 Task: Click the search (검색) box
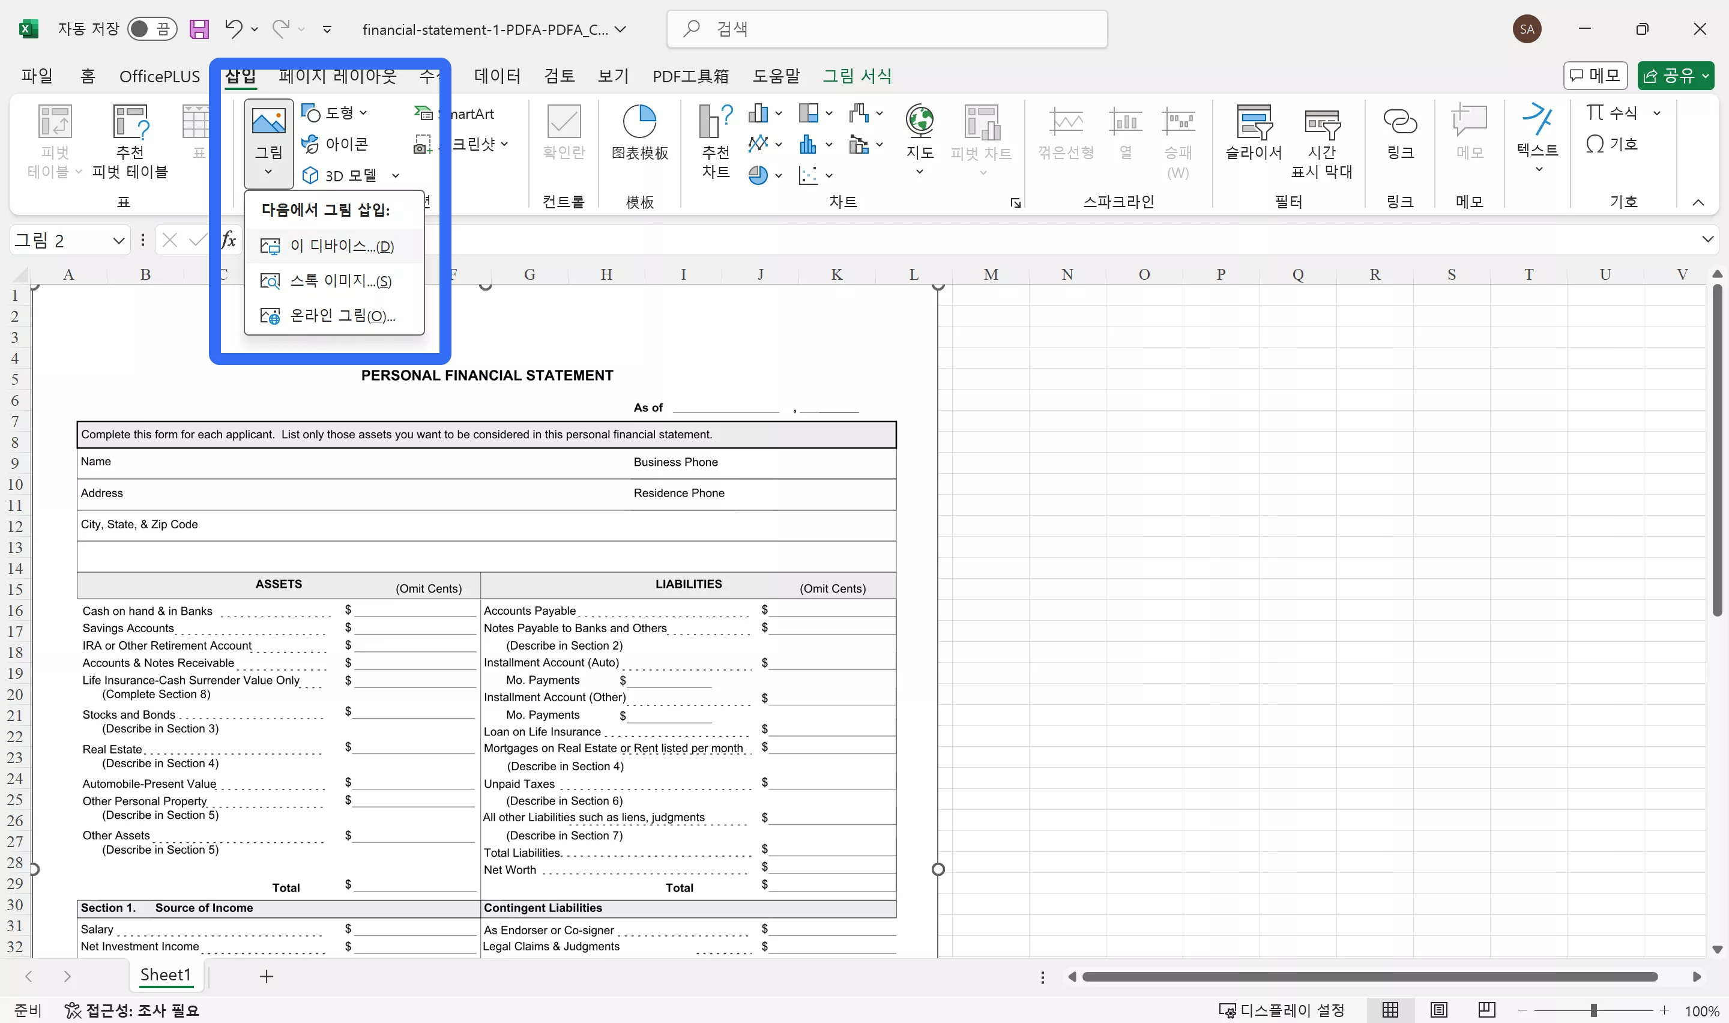point(887,29)
